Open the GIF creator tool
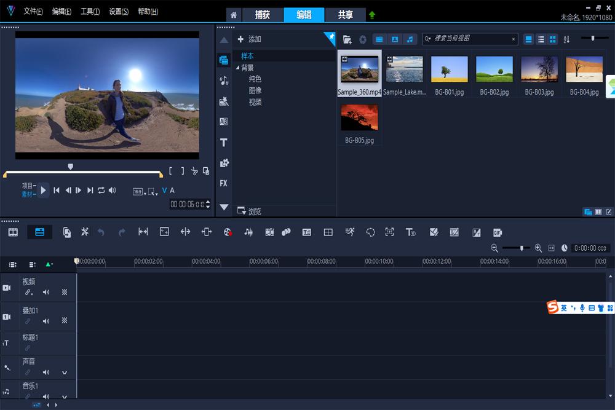The height and width of the screenshot is (410, 615). [x=497, y=232]
